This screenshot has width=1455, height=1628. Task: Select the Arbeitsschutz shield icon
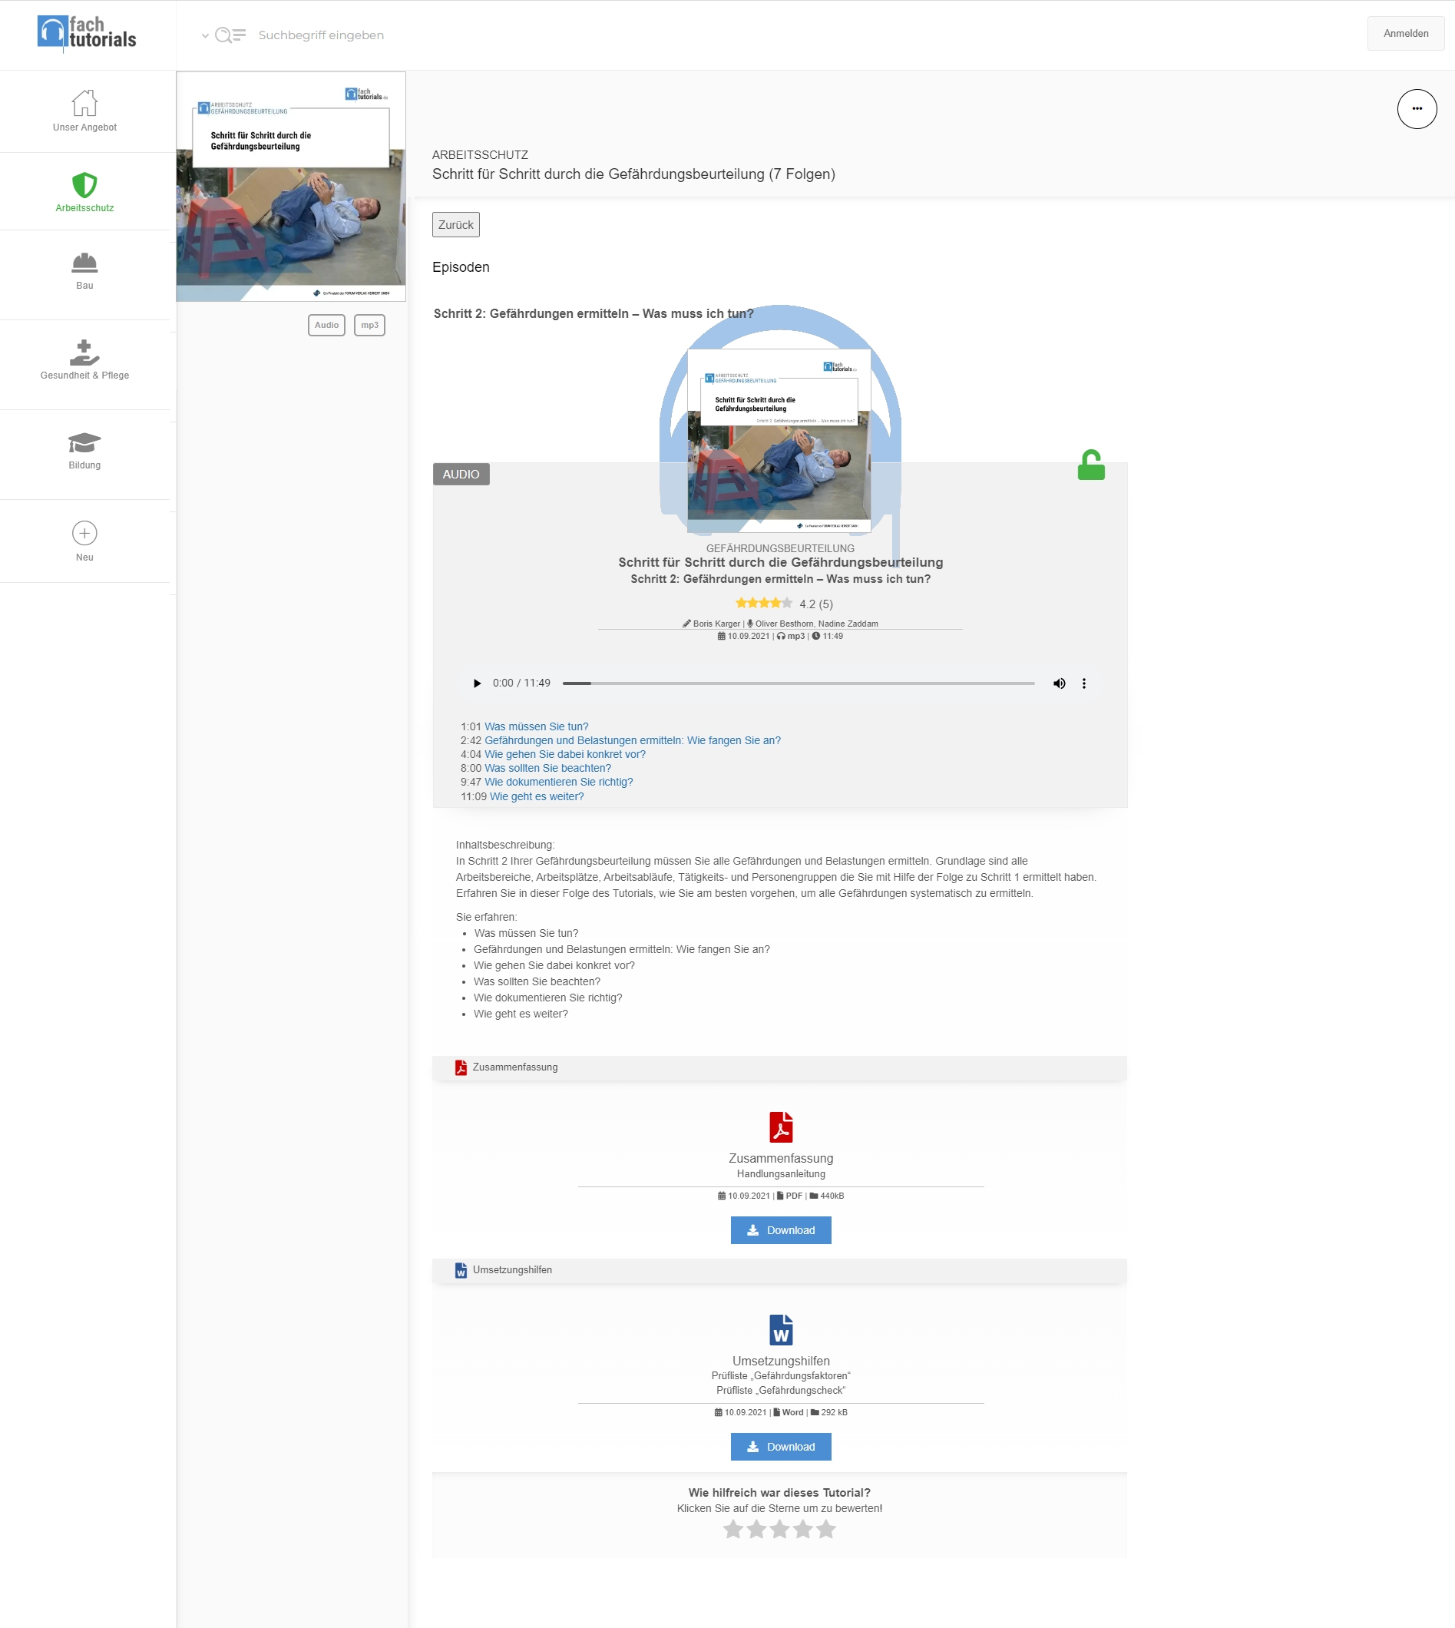84,185
